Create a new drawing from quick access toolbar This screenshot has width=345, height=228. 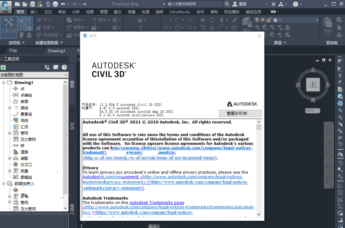(17, 4)
